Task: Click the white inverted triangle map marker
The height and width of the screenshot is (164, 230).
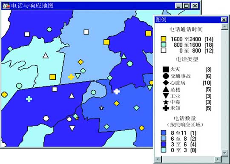Action: click(72, 128)
